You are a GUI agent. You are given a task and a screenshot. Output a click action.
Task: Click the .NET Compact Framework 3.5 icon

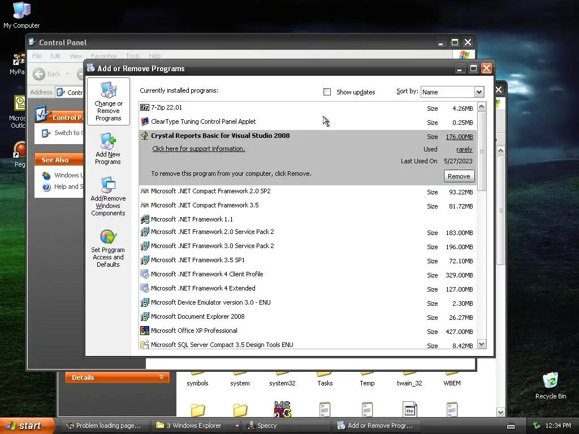pos(144,205)
